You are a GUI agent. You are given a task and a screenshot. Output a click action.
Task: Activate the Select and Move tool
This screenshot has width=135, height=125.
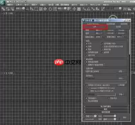[x=45, y=9]
